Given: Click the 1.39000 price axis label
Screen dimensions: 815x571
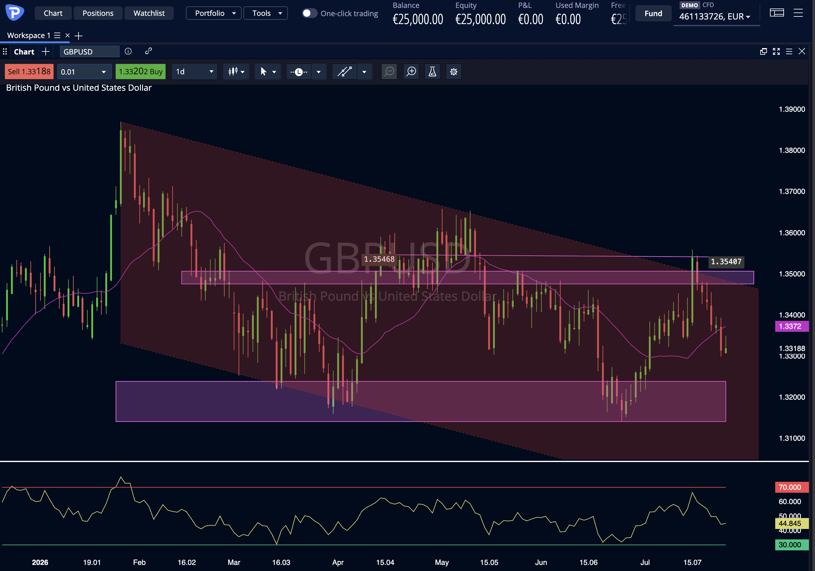Looking at the screenshot, I should (x=792, y=109).
